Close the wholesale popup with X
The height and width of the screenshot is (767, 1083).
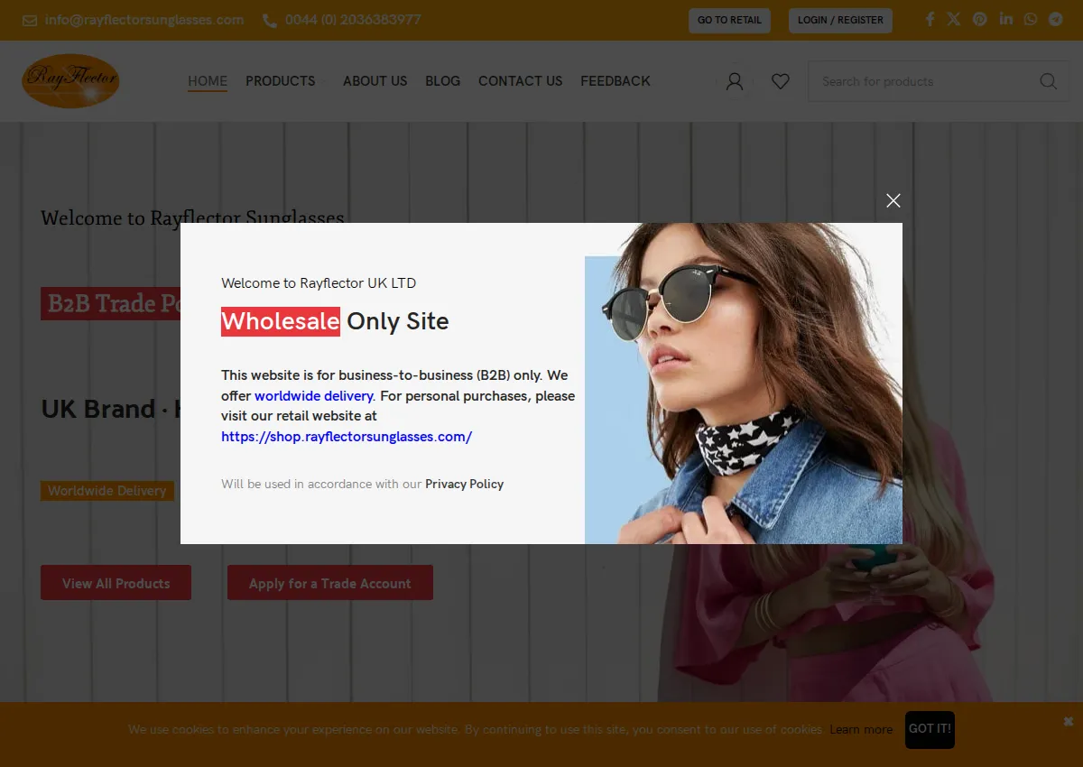[893, 200]
